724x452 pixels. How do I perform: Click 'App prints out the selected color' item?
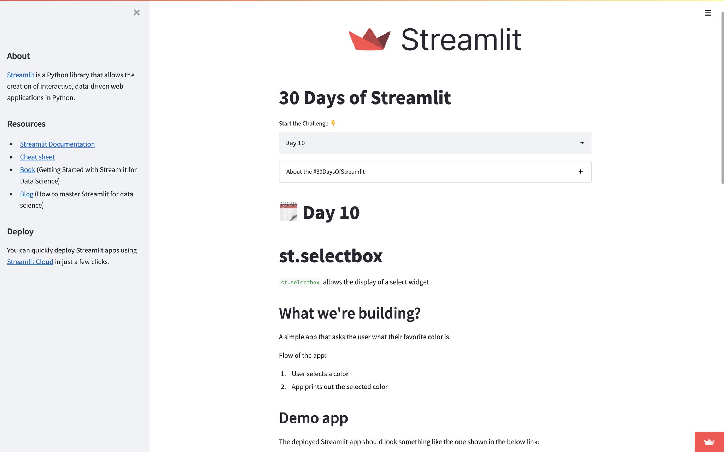click(339, 387)
